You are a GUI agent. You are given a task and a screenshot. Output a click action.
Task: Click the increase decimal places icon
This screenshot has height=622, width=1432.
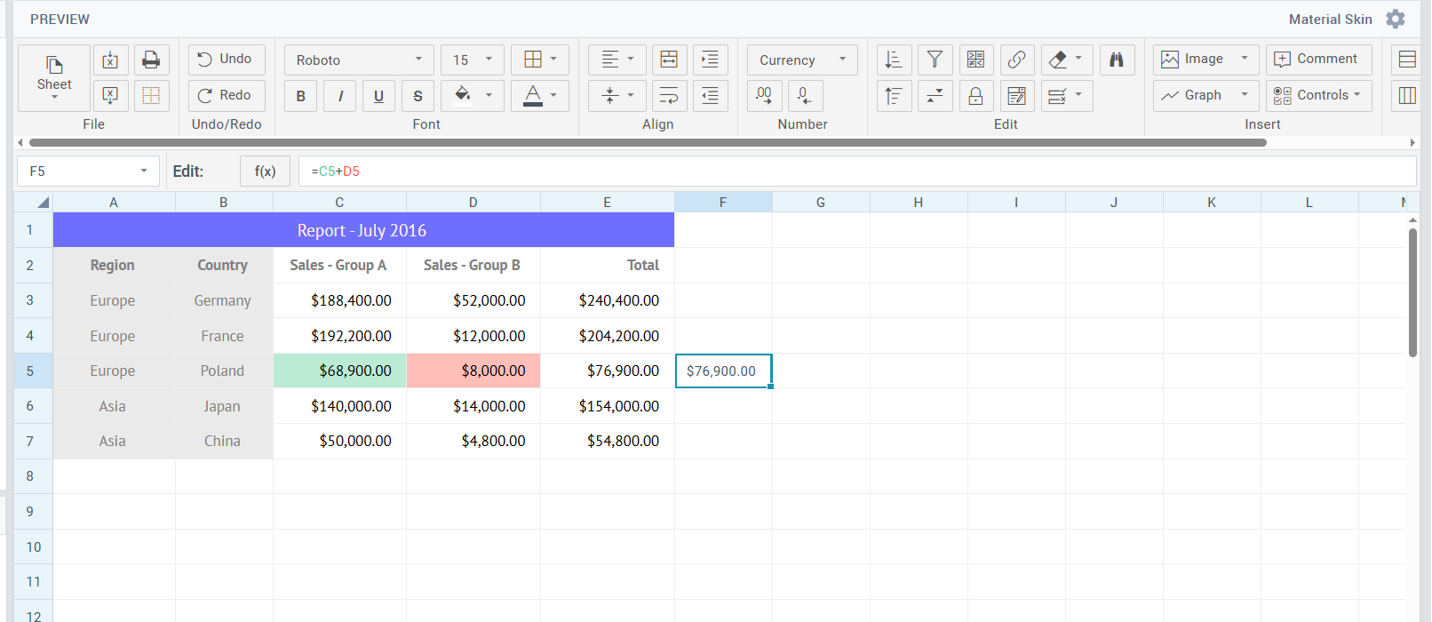pyautogui.click(x=764, y=96)
